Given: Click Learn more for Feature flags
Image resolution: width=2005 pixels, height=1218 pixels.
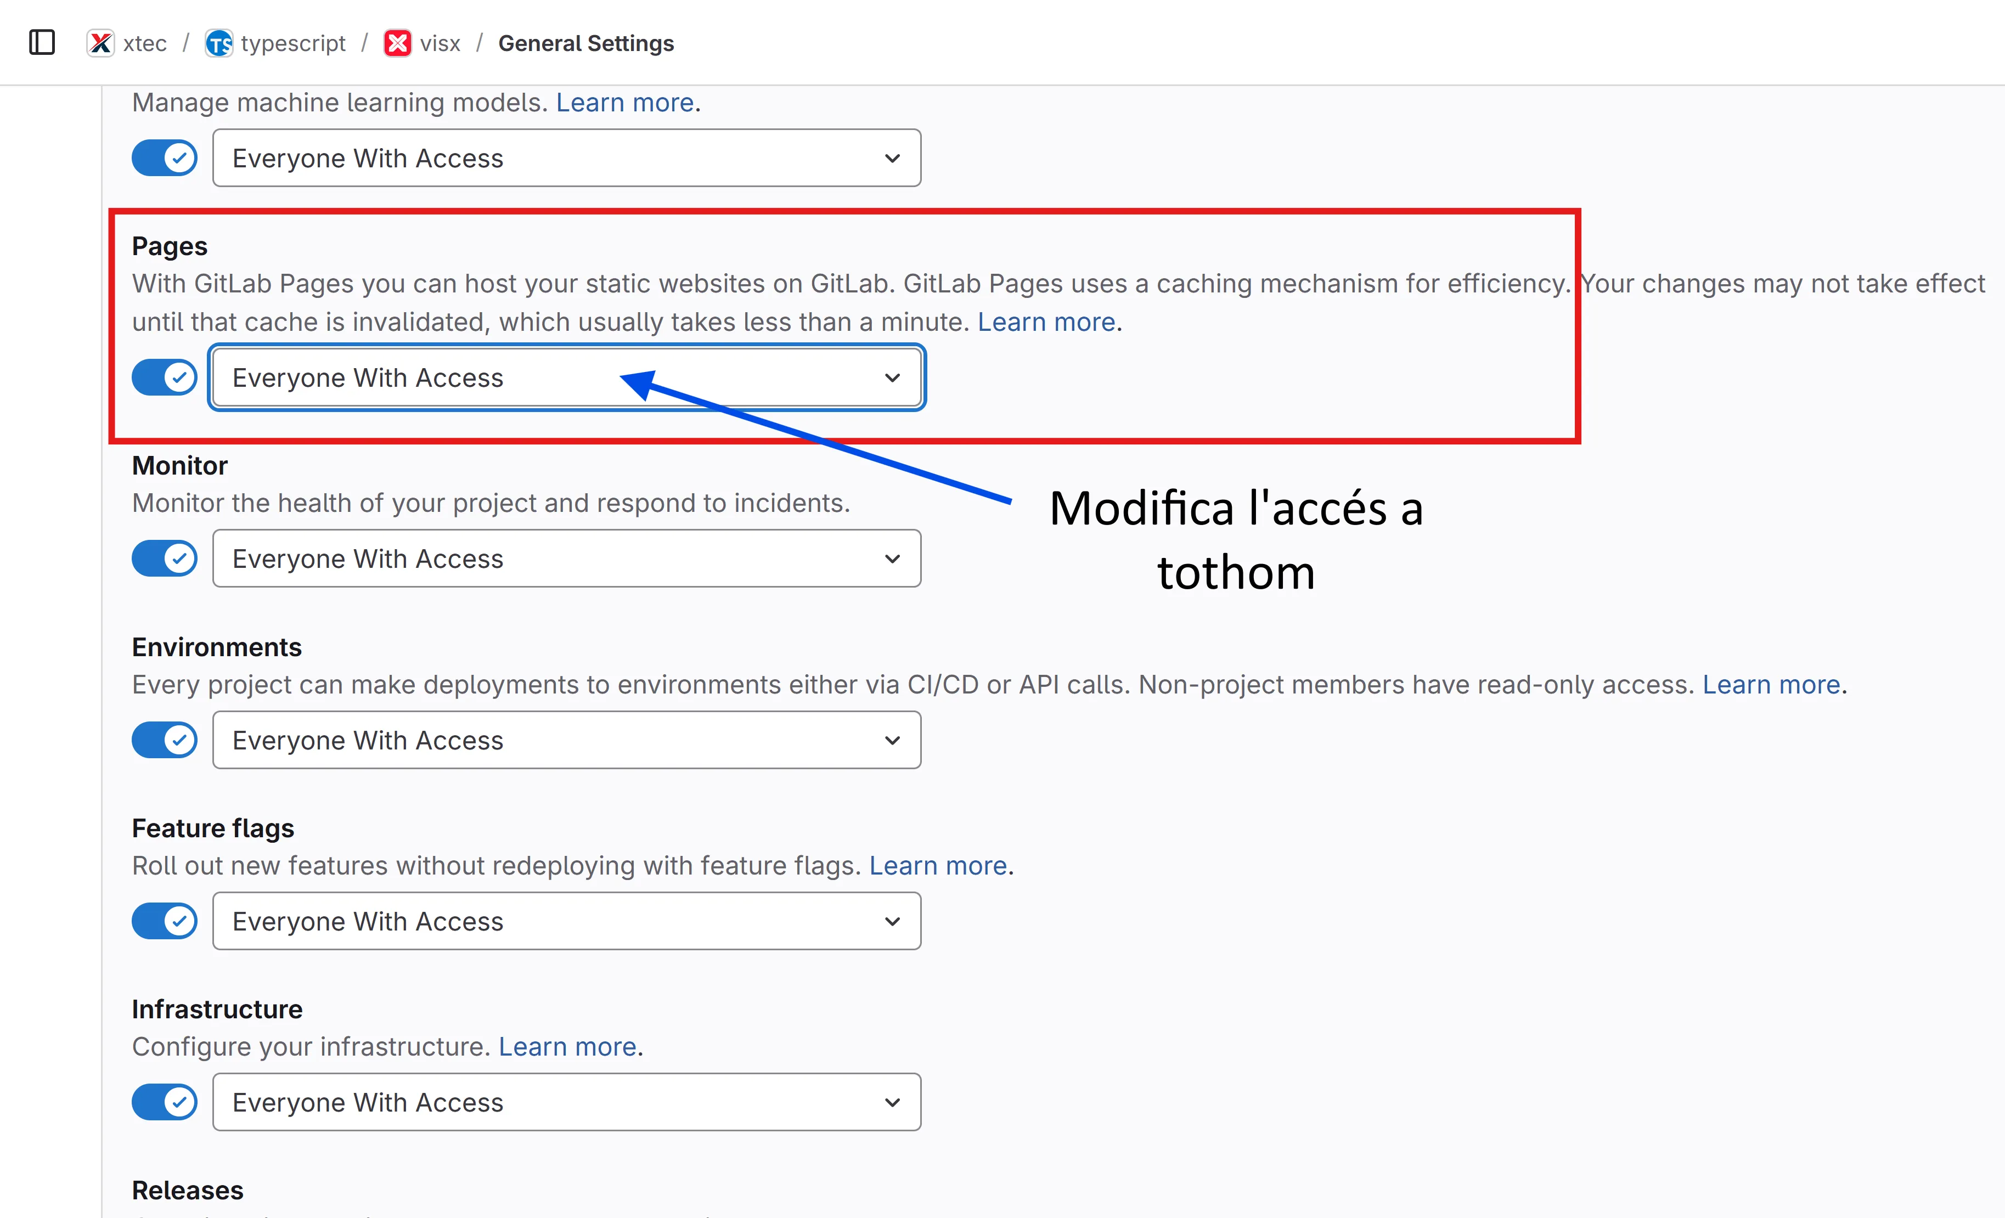Looking at the screenshot, I should pos(937,866).
